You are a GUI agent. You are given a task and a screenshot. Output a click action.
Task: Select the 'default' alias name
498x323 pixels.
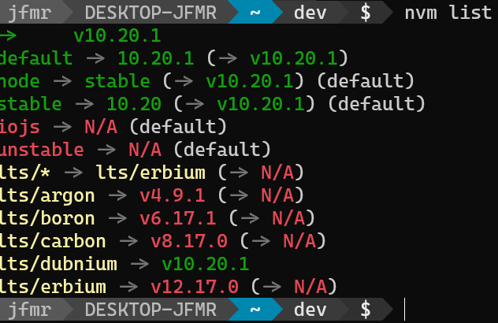tap(36, 58)
